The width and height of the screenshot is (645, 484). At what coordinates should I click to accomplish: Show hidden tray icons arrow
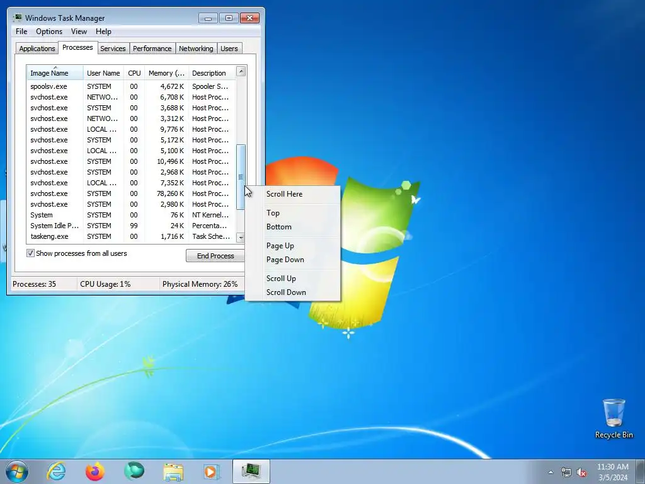551,472
